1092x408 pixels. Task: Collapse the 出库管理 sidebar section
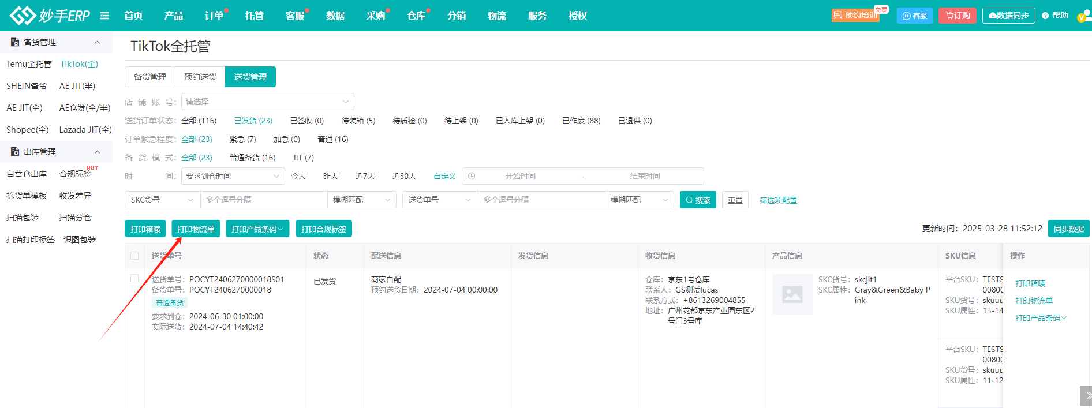[97, 152]
